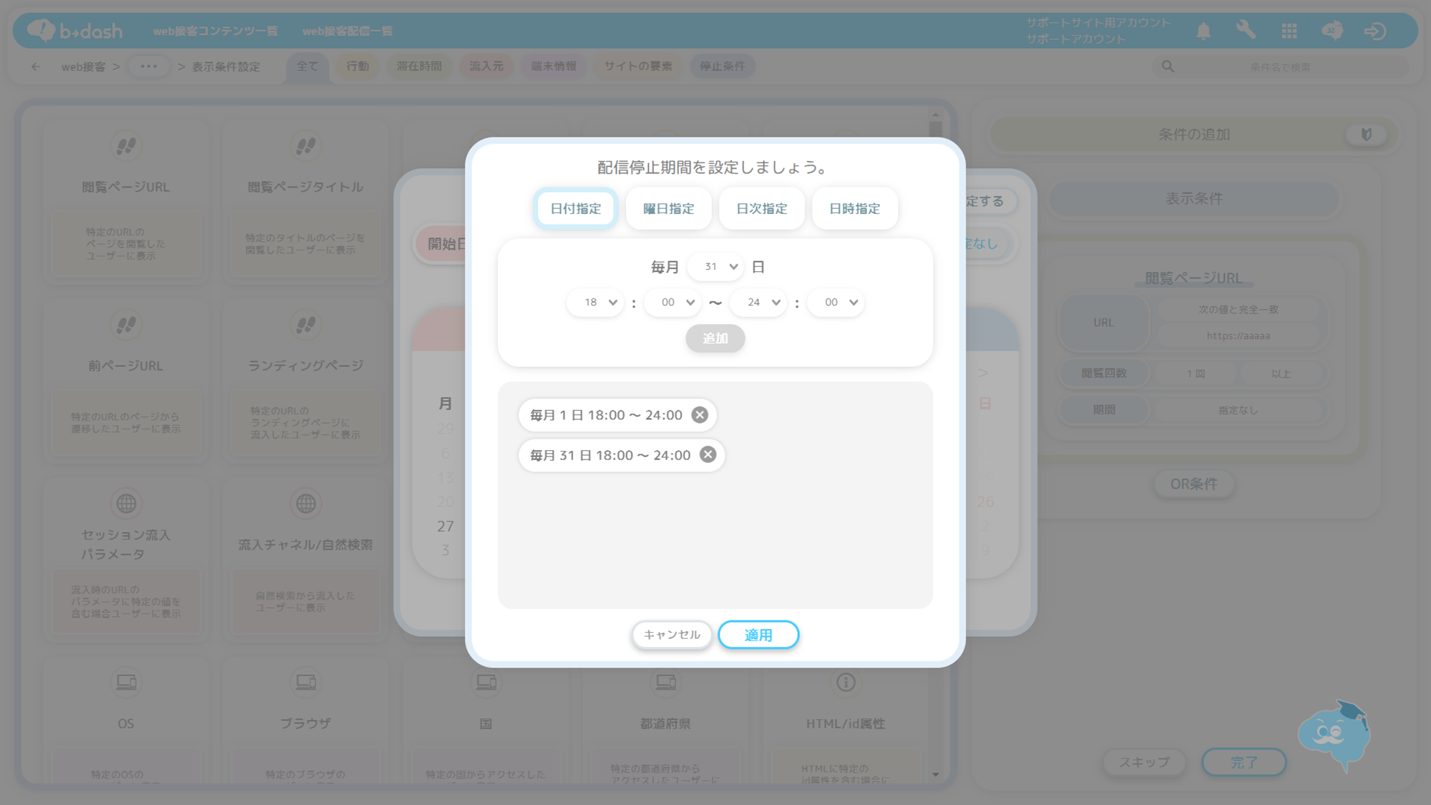The image size is (1431, 805).
Task: Click the 閲覧ページURL footsteps icon
Action: point(126,146)
